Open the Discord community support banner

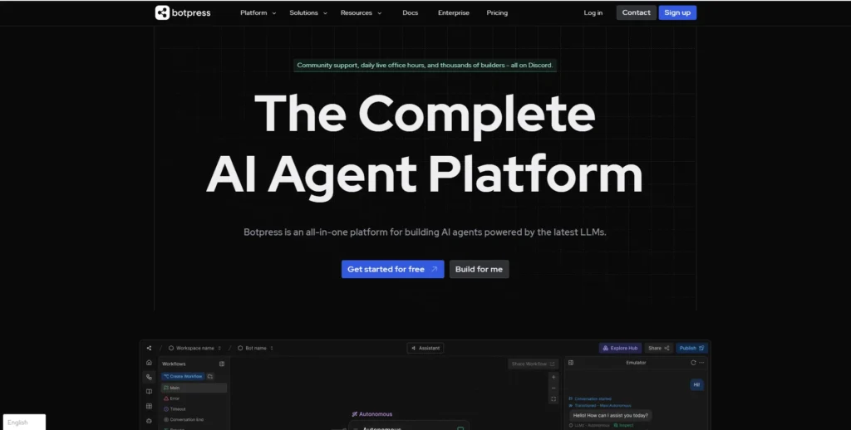click(425, 65)
